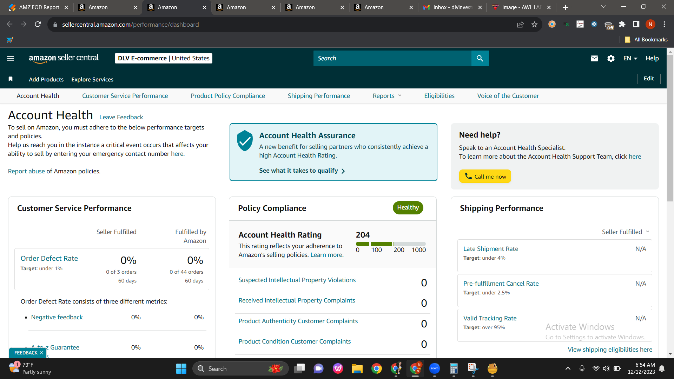Click the Add Products link
This screenshot has height=379, width=674.
tap(46, 79)
